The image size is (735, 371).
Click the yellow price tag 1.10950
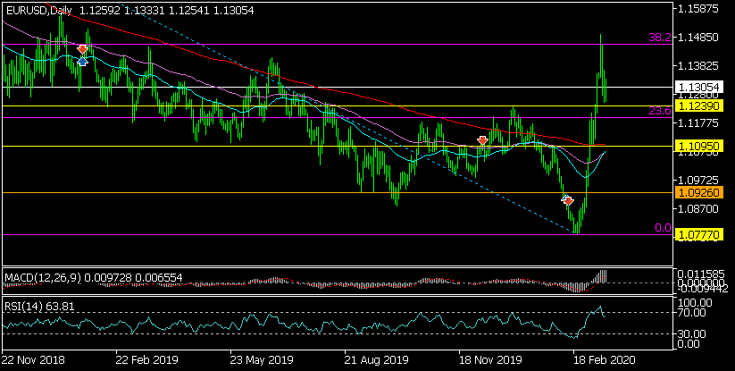pos(699,147)
